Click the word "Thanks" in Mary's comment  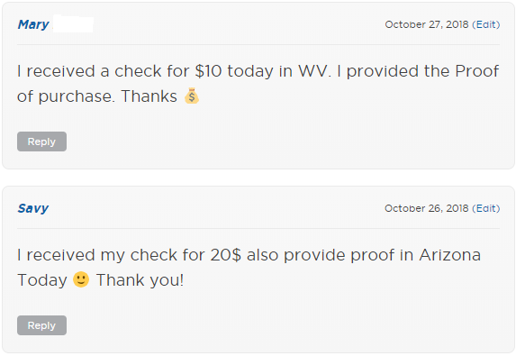click(x=149, y=96)
